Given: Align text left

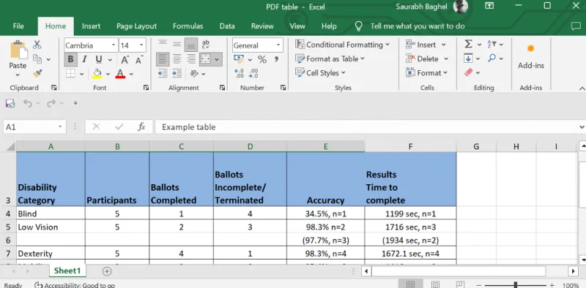Looking at the screenshot, I should point(163,59).
